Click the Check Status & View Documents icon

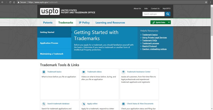pos(123,104)
